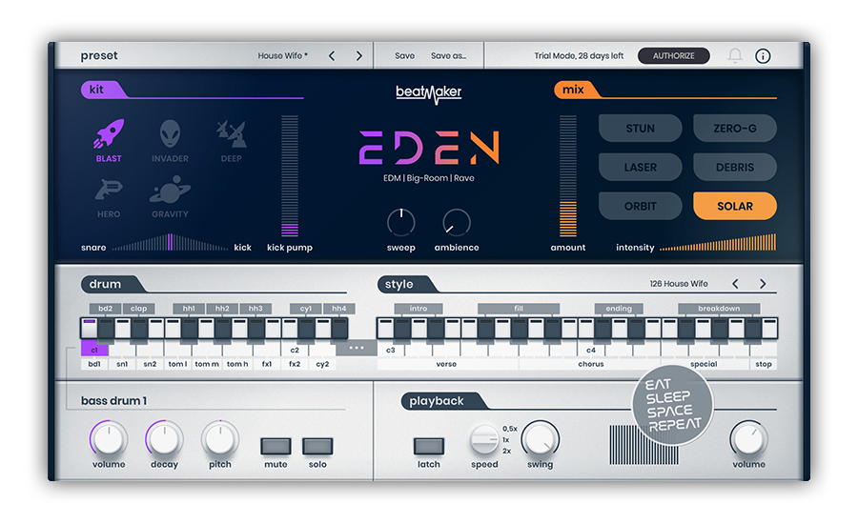The image size is (858, 524).
Task: Toggle the mute button for bass drum
Action: click(276, 446)
